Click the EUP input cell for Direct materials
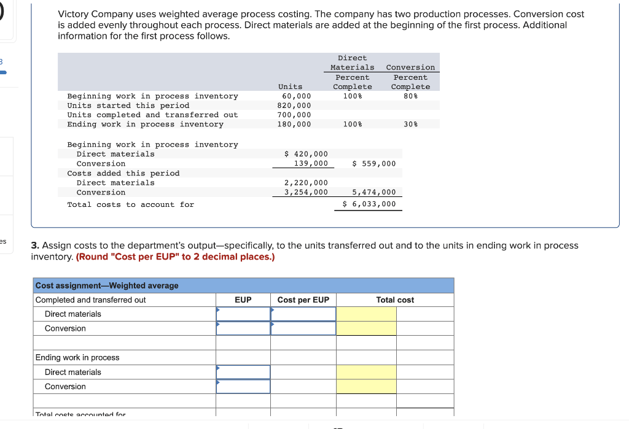 click(x=243, y=314)
